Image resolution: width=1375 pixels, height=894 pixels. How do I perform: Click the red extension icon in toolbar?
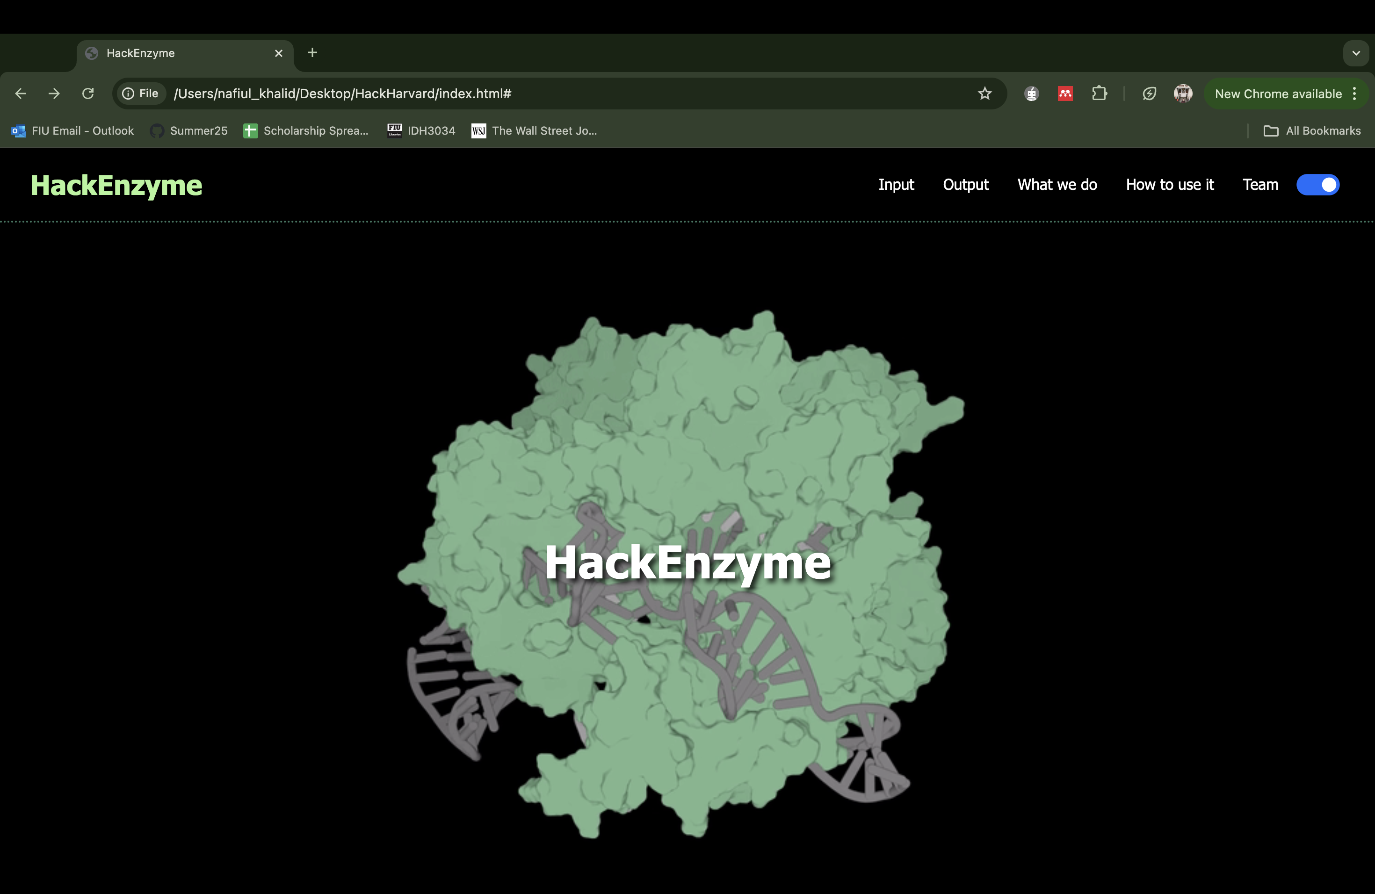click(x=1065, y=94)
